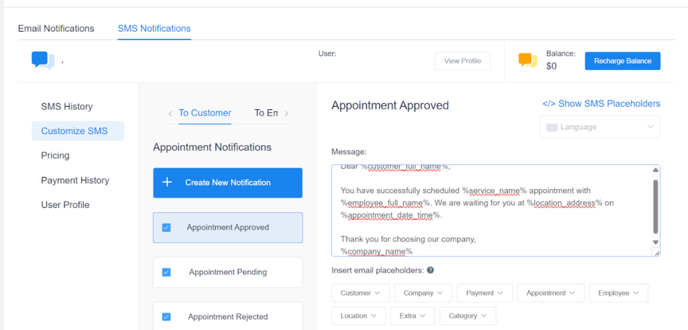Click the scroll up arrow in message box

[x=656, y=170]
